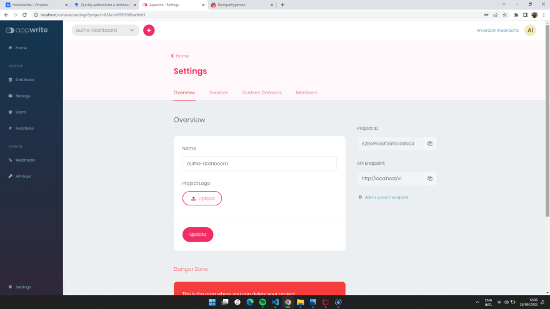Open Chrome extensions puzzle icon

coord(516,15)
